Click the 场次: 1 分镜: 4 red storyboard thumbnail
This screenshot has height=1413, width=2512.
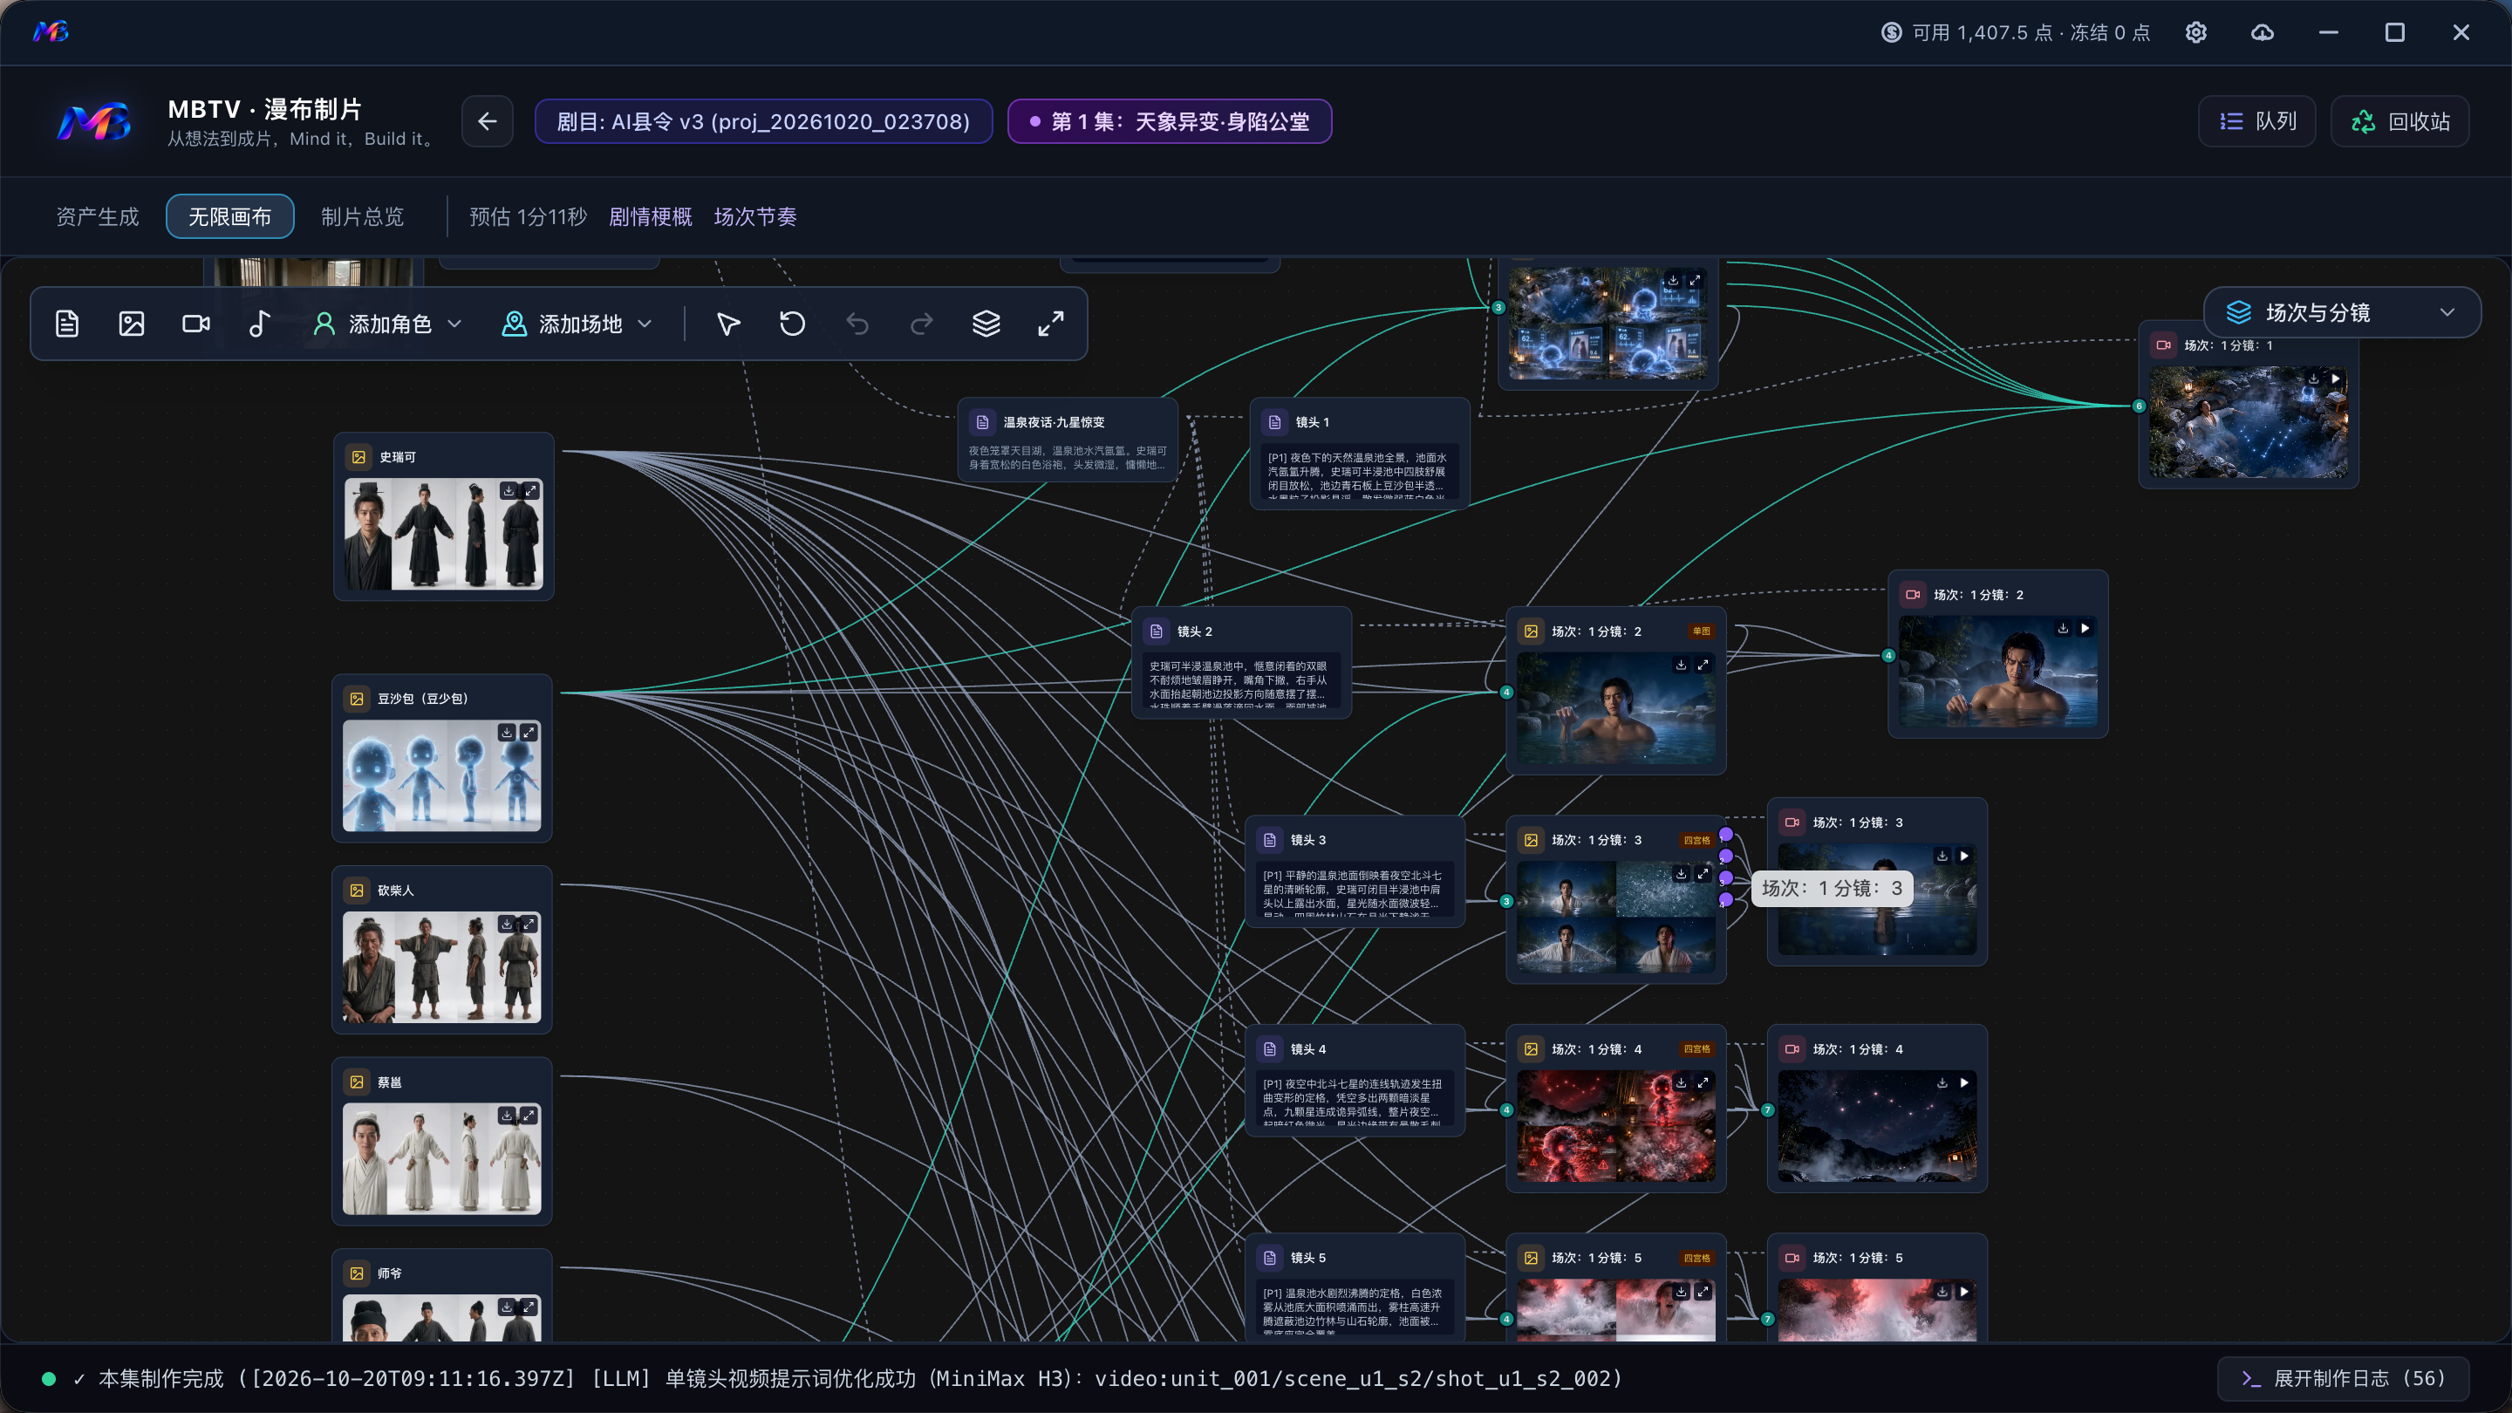tap(1616, 1126)
